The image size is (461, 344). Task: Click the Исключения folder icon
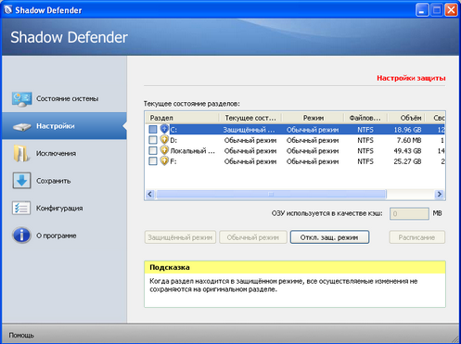tap(21, 154)
